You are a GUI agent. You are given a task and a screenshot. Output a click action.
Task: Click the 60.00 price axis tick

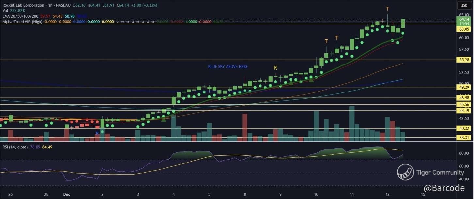[464, 38]
